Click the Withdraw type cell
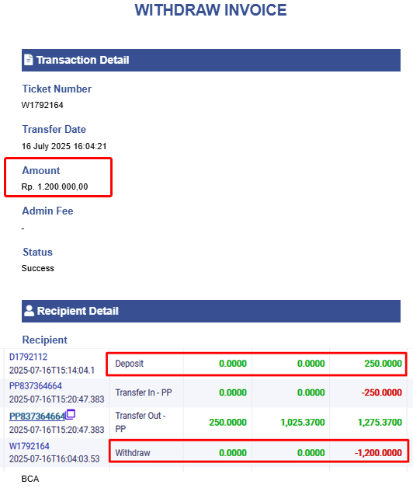 click(x=133, y=452)
